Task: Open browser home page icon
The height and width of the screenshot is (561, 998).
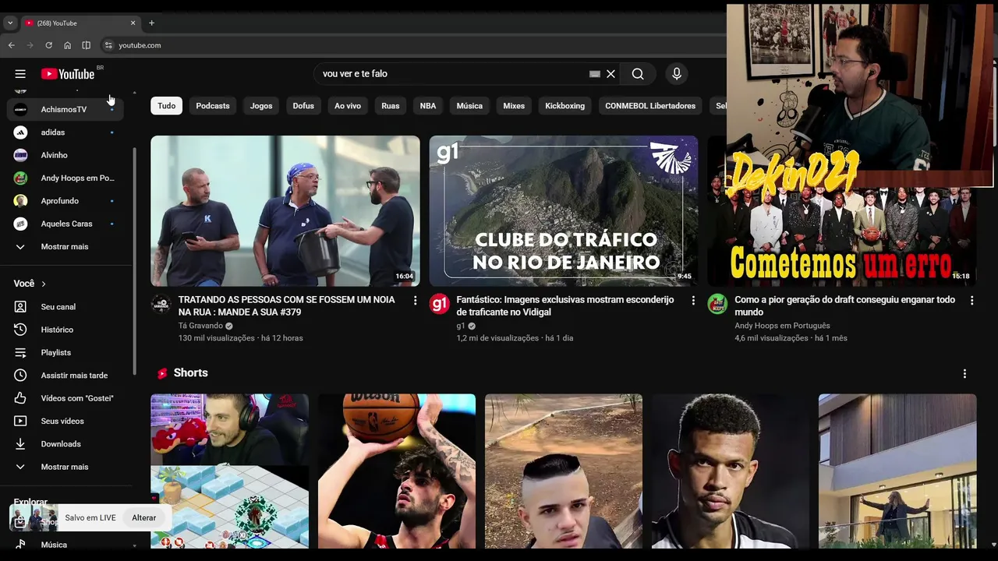Action: click(67, 45)
